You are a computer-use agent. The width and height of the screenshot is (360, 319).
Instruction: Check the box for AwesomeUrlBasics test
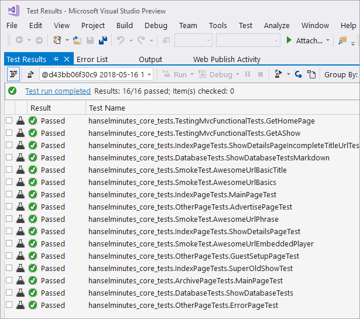pyautogui.click(x=9, y=182)
